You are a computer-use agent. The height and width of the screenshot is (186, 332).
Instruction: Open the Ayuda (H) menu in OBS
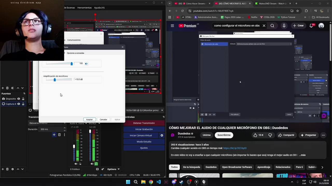click(99, 8)
